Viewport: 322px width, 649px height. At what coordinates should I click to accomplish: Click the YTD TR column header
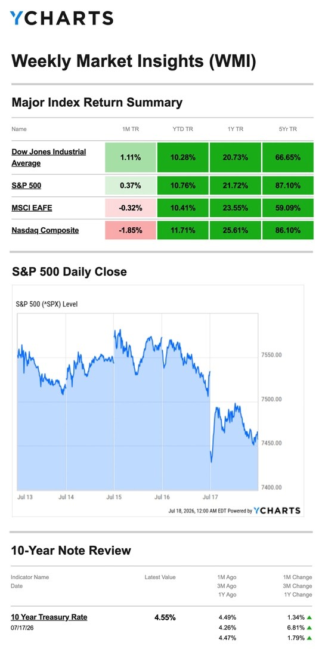click(x=183, y=129)
